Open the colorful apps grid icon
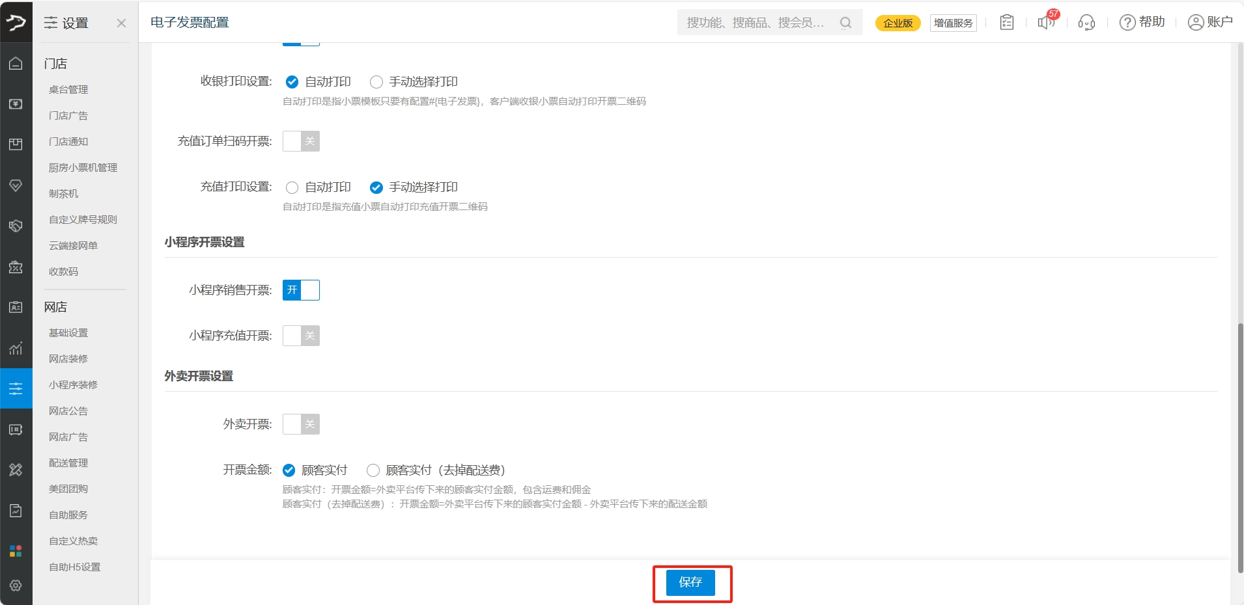This screenshot has height=605, width=1244. (16, 551)
